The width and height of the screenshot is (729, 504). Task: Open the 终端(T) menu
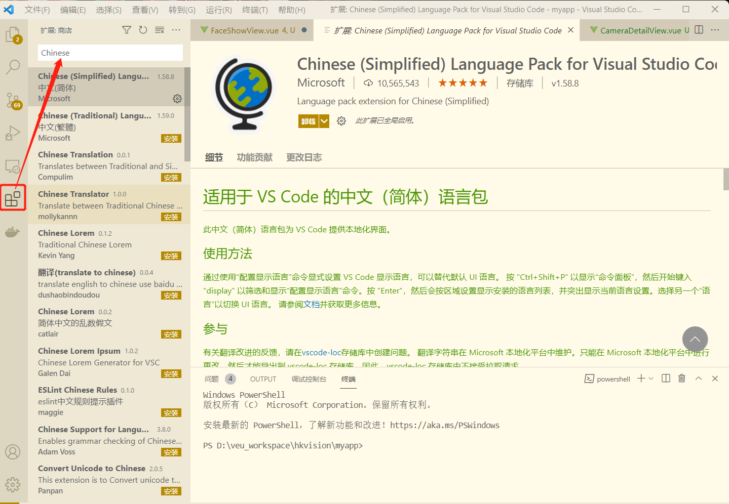pyautogui.click(x=255, y=10)
